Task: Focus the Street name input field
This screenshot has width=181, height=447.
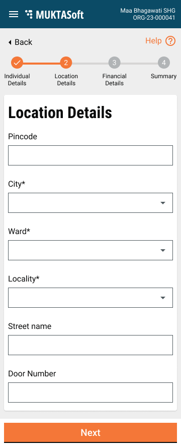Action: tap(90, 345)
